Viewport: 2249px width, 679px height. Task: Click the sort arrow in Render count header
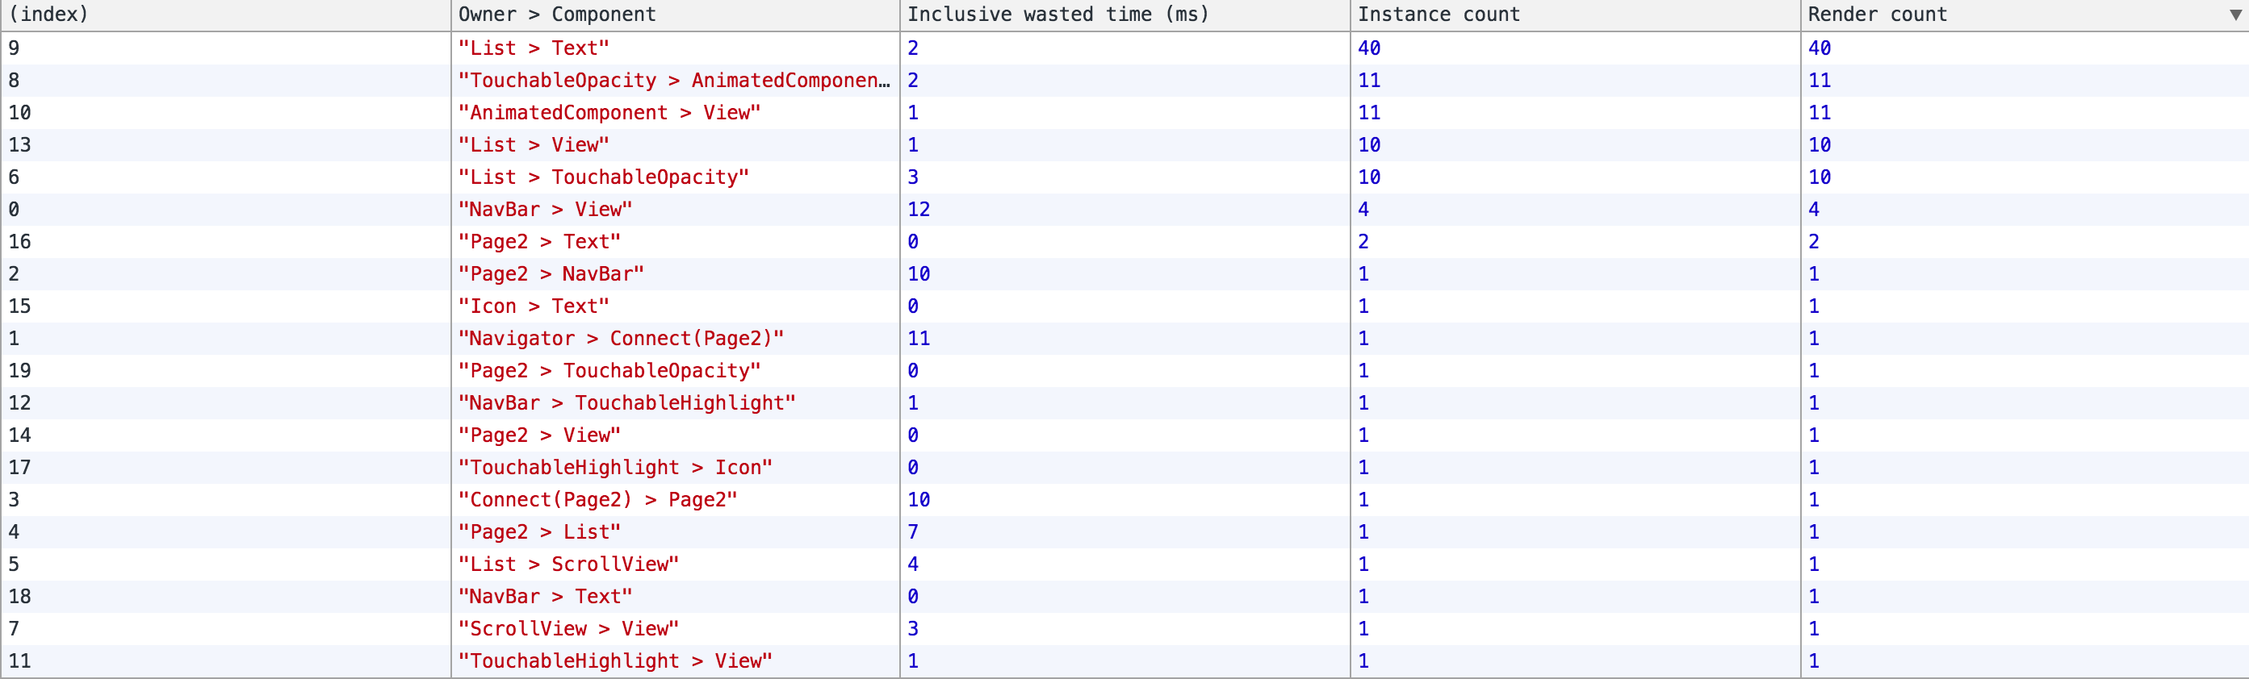[2235, 15]
